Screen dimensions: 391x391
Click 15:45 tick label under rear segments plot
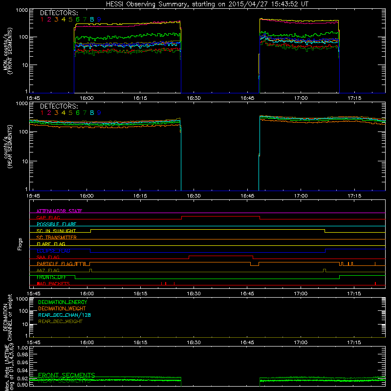[x=33, y=196]
